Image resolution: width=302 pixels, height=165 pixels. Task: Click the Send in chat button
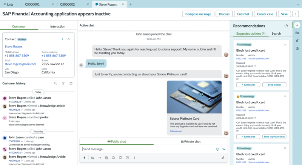click(274, 85)
